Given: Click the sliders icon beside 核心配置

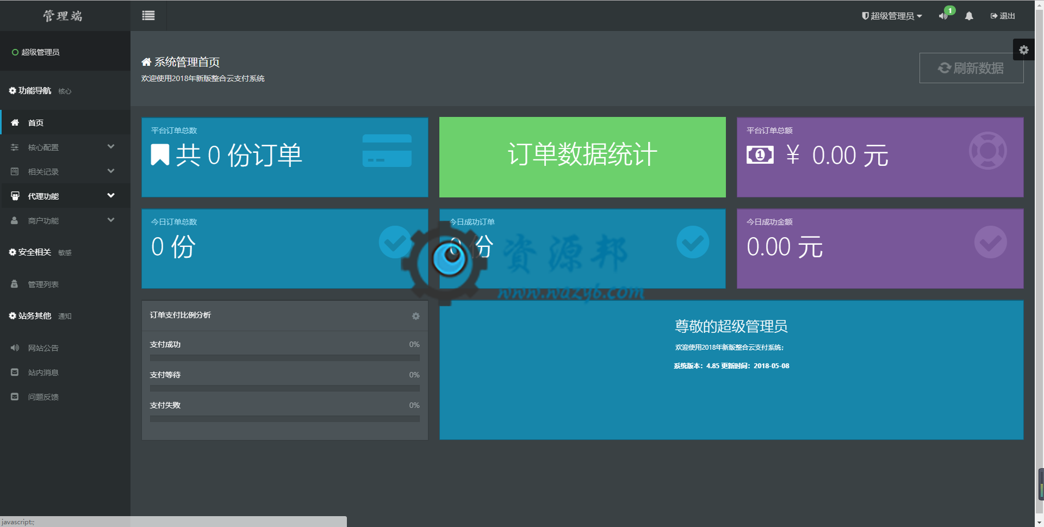Looking at the screenshot, I should click(15, 147).
